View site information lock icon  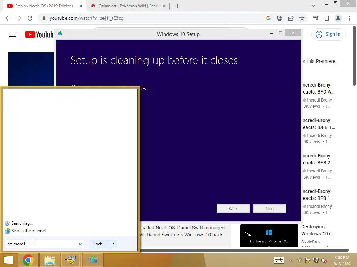coord(44,18)
